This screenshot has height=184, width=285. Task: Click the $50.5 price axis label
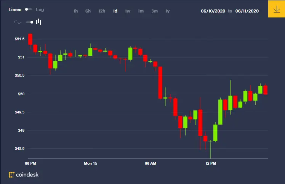coord(20,75)
